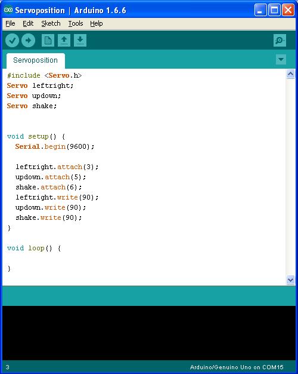Click the 'shake.write(90);' line
Image resolution: width=298 pixels, height=374 pixels.
[48, 218]
